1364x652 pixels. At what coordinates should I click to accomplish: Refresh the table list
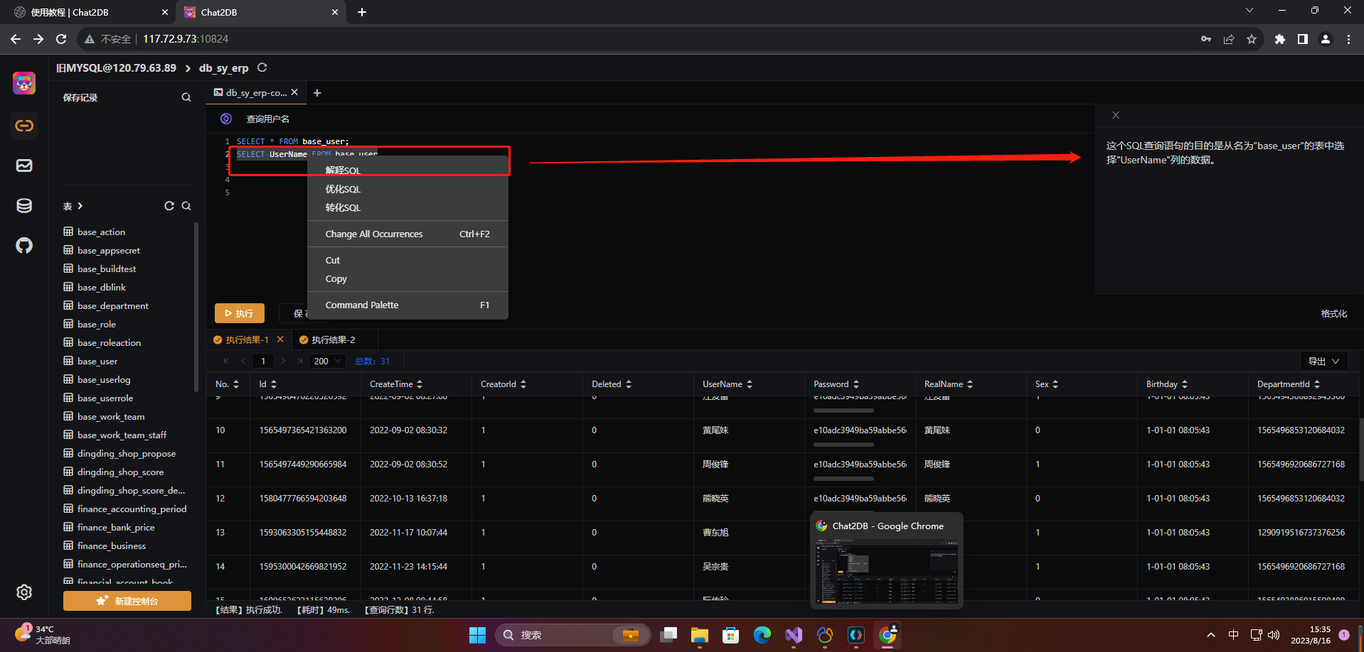169,206
